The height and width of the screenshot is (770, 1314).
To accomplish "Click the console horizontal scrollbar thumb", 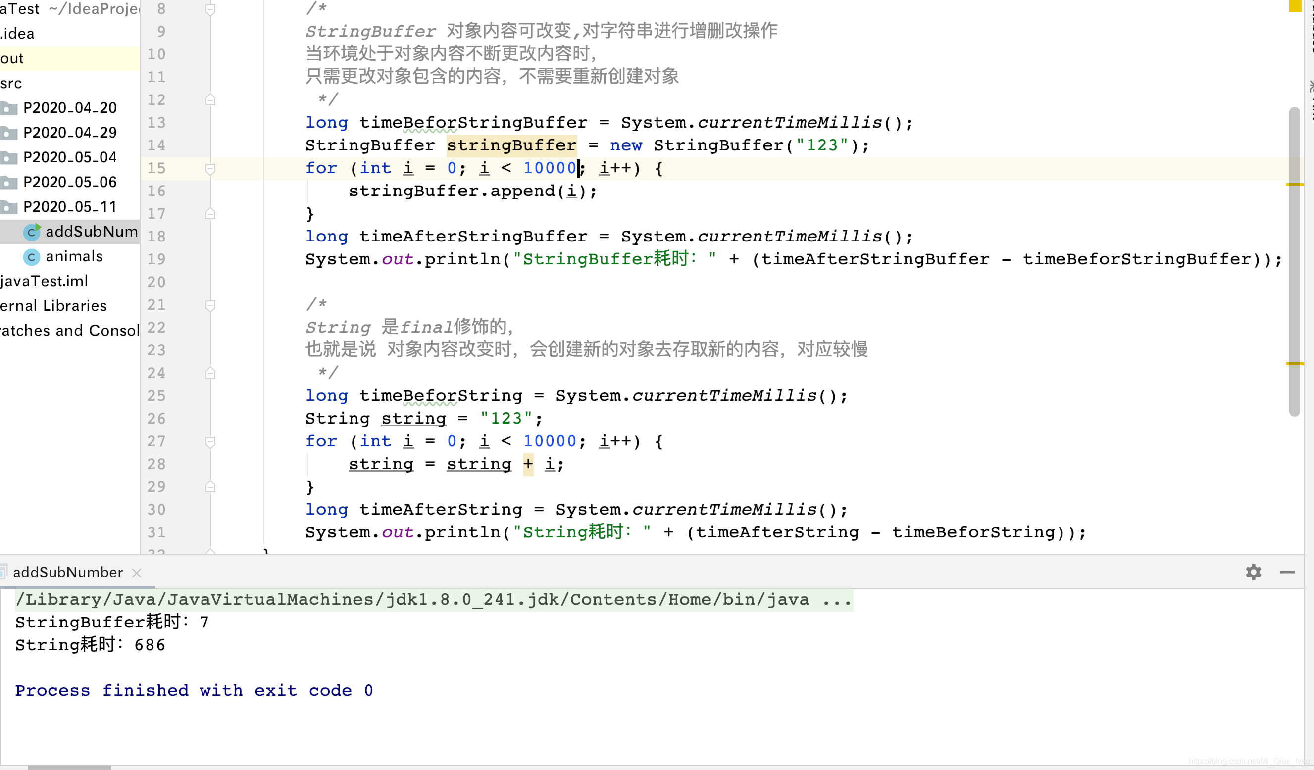I will [x=69, y=768].
